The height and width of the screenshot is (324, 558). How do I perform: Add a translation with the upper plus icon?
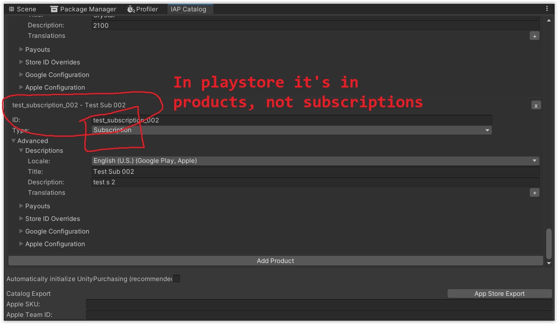click(x=534, y=36)
